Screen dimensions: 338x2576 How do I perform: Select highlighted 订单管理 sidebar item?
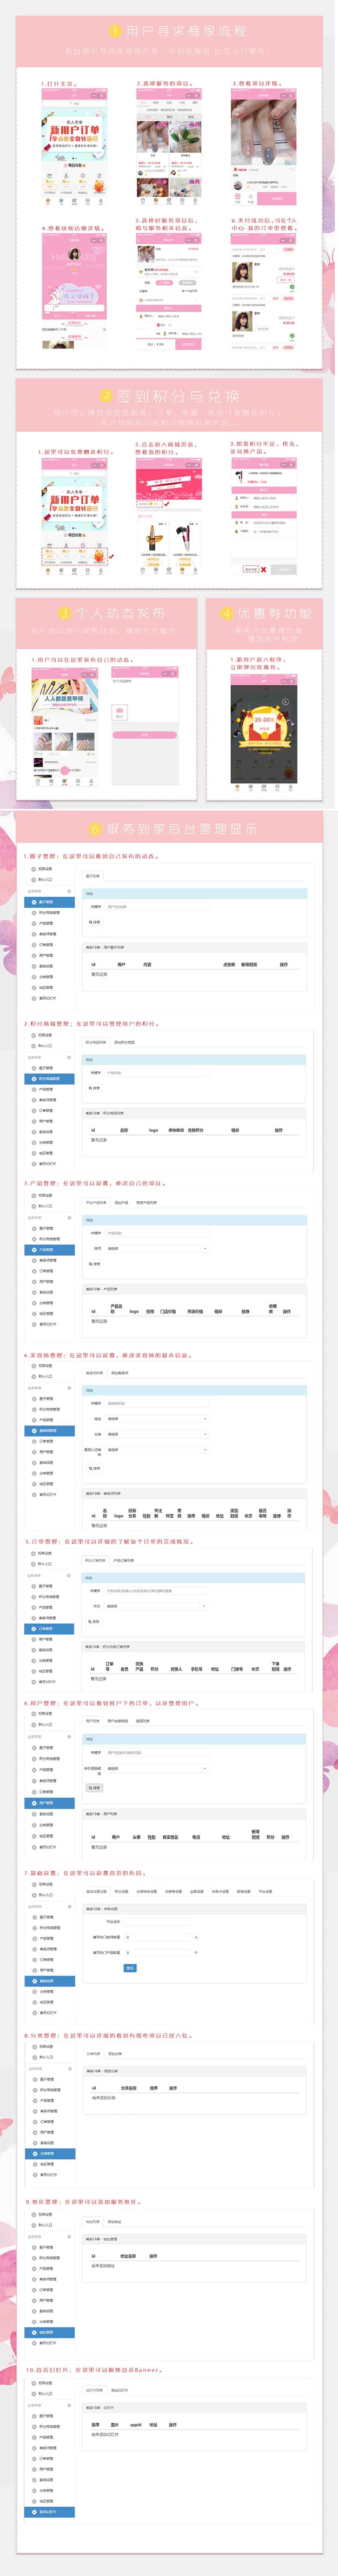pyautogui.click(x=49, y=1629)
